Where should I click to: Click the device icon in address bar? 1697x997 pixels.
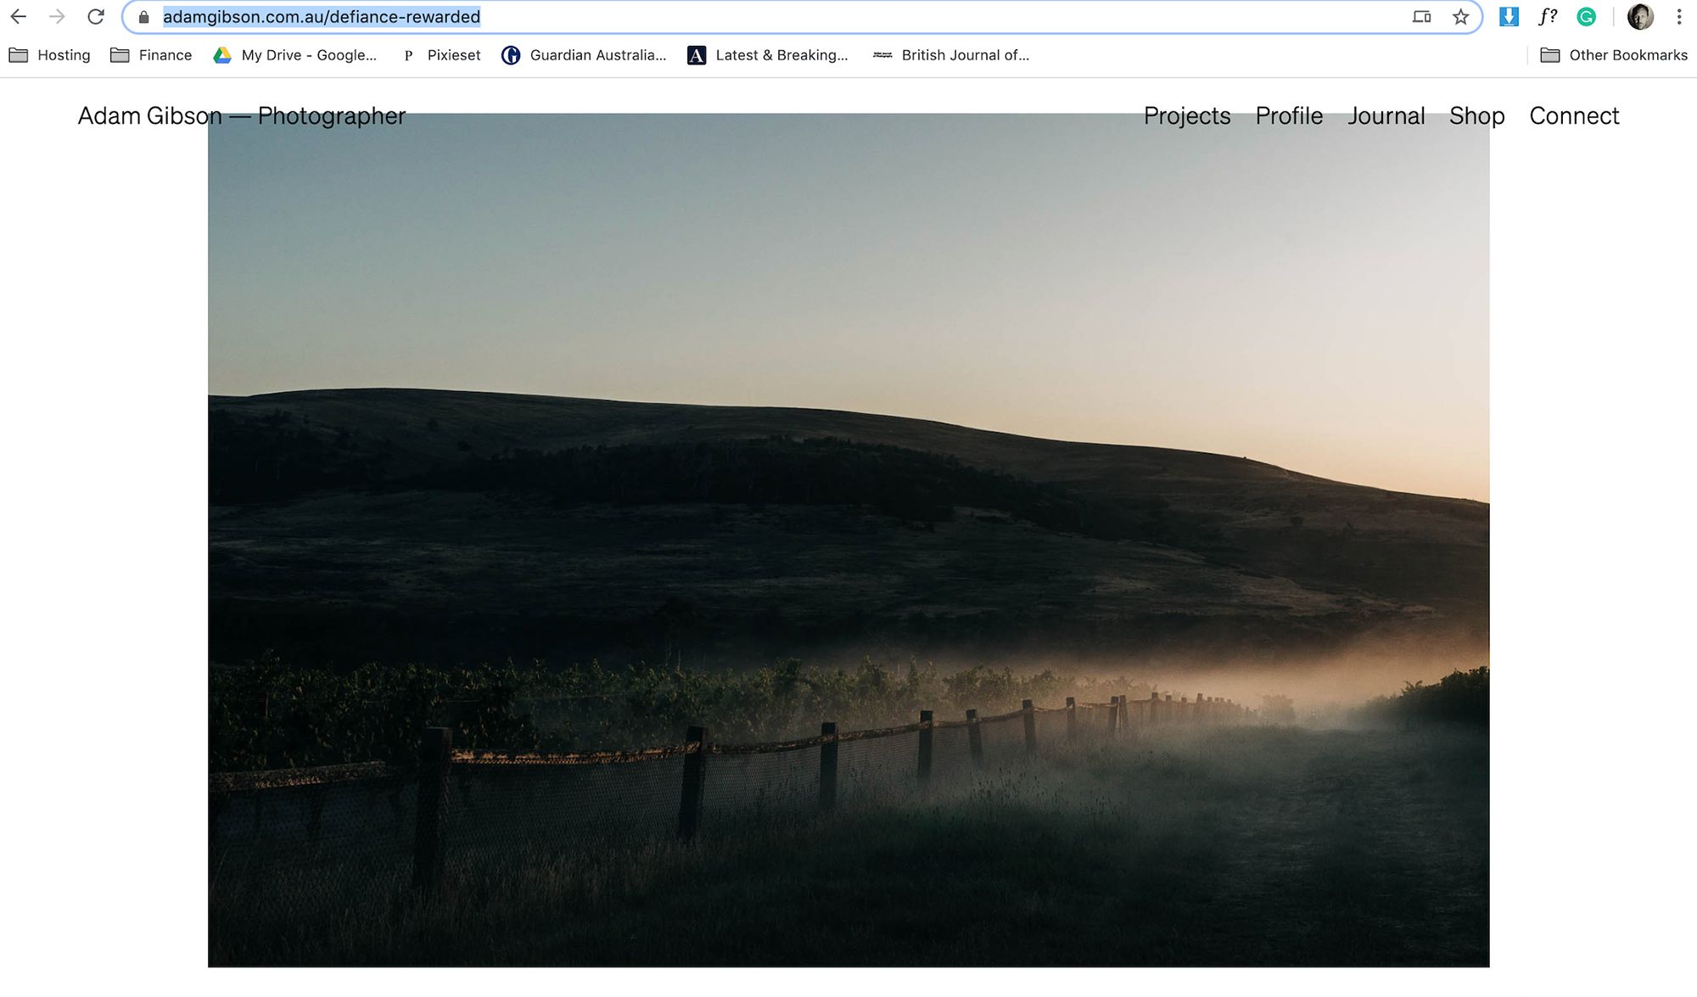tap(1421, 17)
